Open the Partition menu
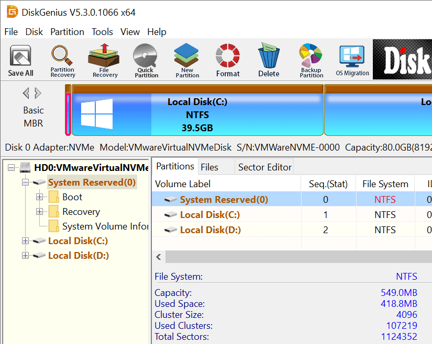The image size is (432, 344). pyautogui.click(x=67, y=32)
